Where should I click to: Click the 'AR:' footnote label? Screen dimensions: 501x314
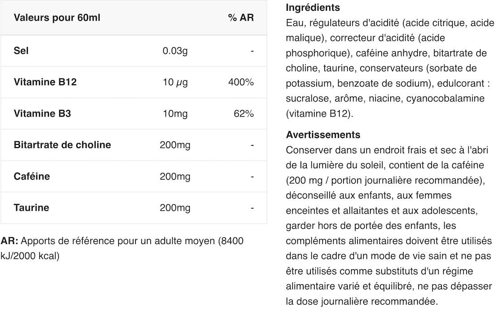click(x=9, y=240)
